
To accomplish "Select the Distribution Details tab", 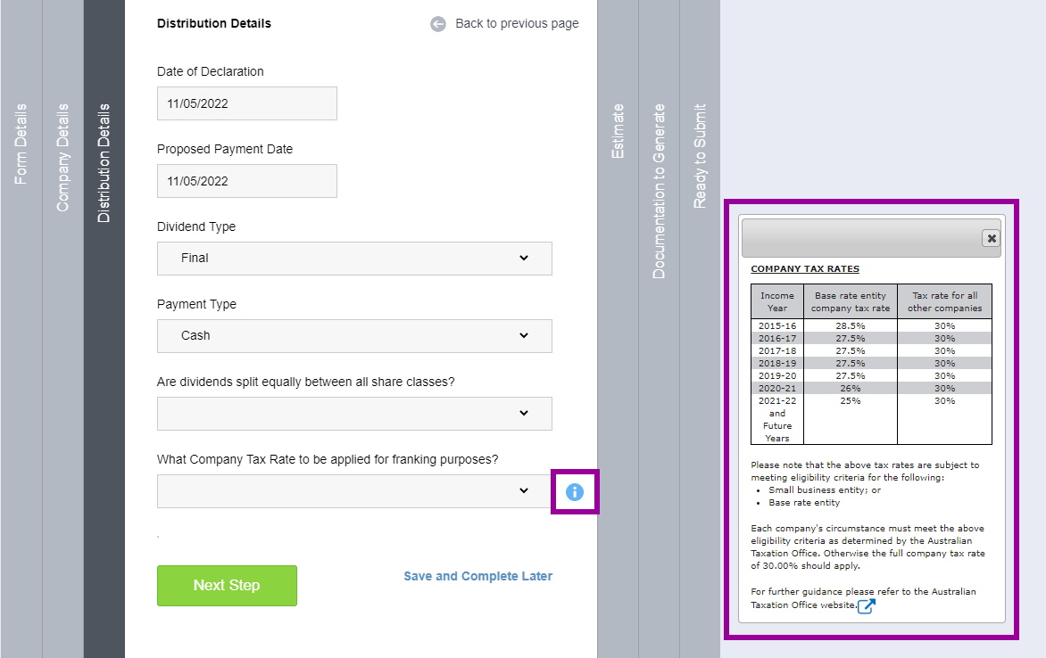I will [x=104, y=163].
